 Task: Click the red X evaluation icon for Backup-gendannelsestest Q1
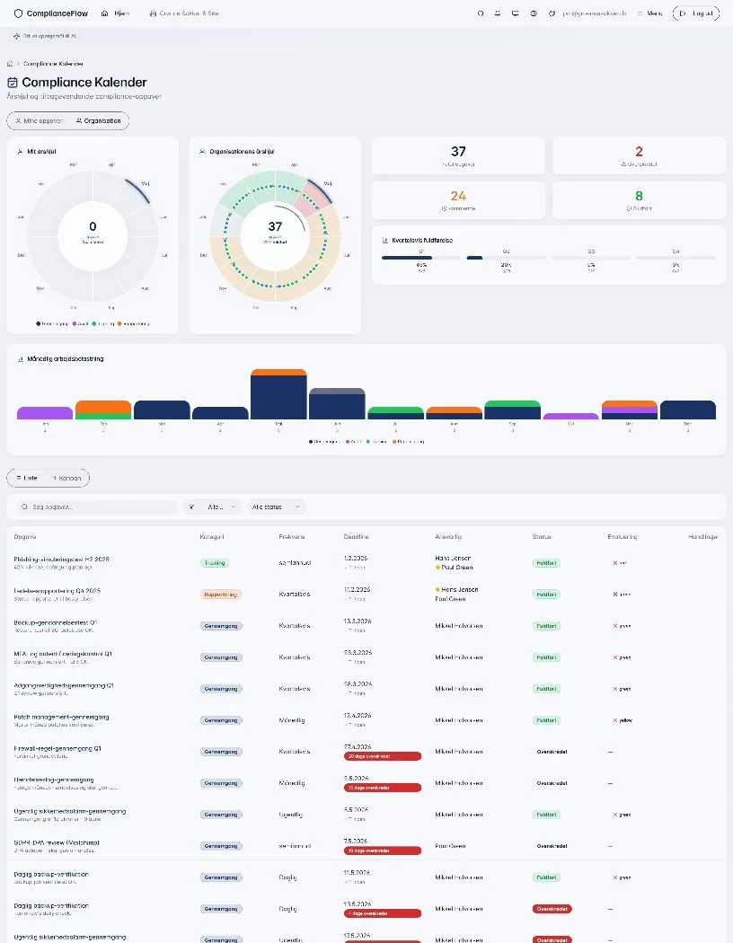click(x=615, y=626)
